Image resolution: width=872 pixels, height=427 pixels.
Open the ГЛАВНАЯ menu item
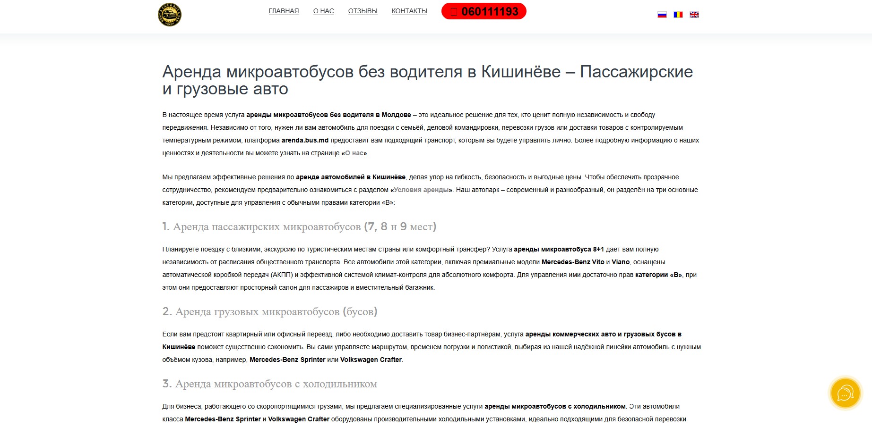click(284, 11)
